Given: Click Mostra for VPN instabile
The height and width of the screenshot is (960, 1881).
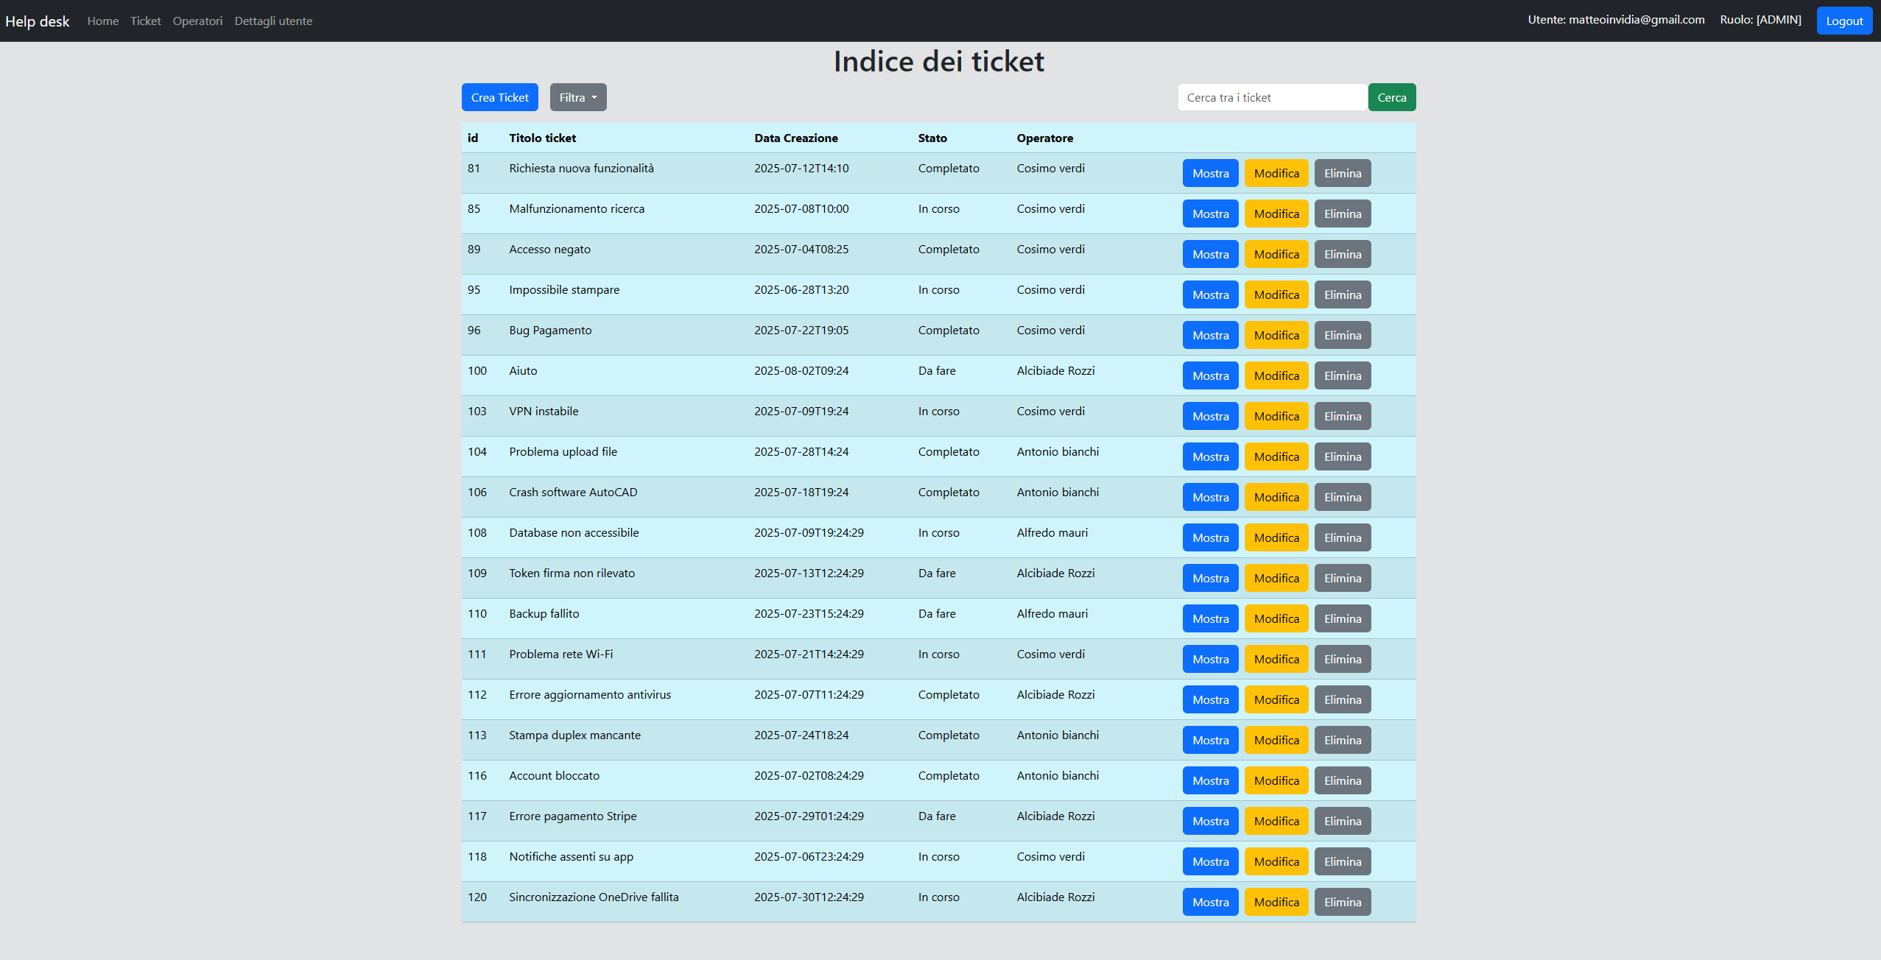Looking at the screenshot, I should coord(1210,416).
